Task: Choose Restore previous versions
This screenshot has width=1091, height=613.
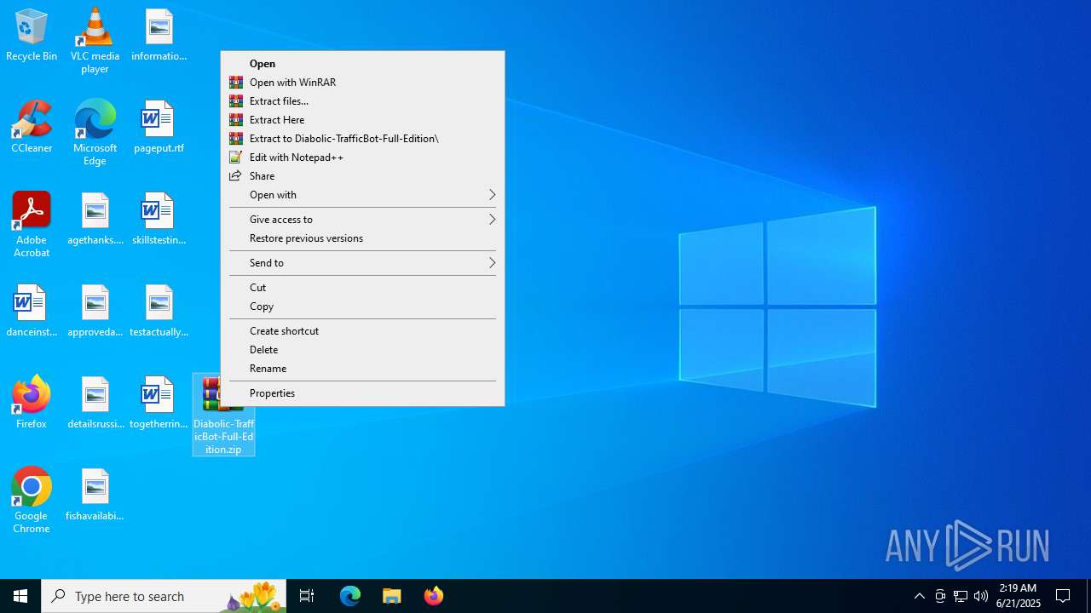Action: [362, 238]
